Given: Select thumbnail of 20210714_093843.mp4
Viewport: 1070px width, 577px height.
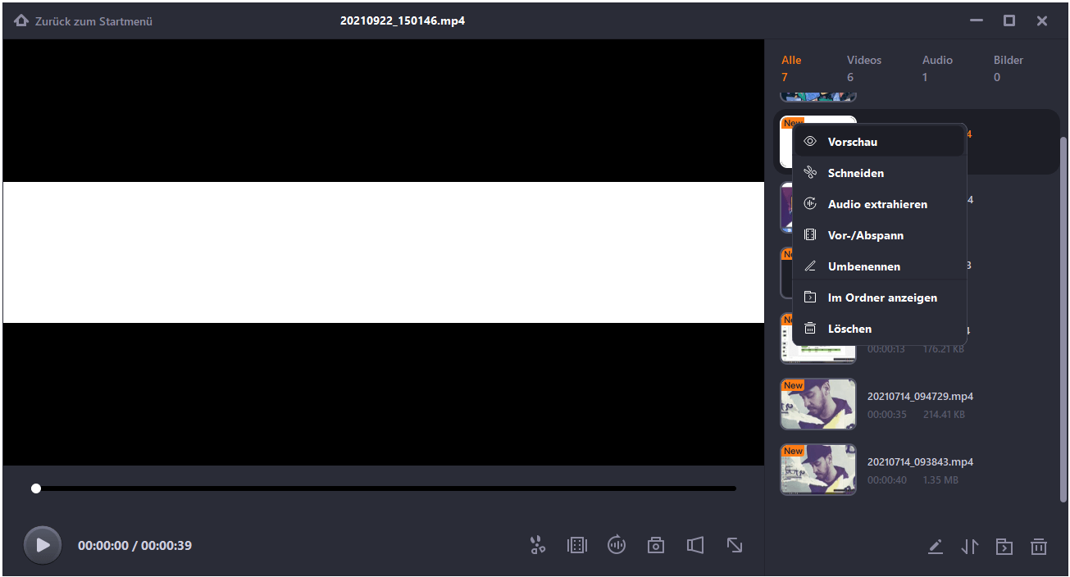Looking at the screenshot, I should [818, 470].
